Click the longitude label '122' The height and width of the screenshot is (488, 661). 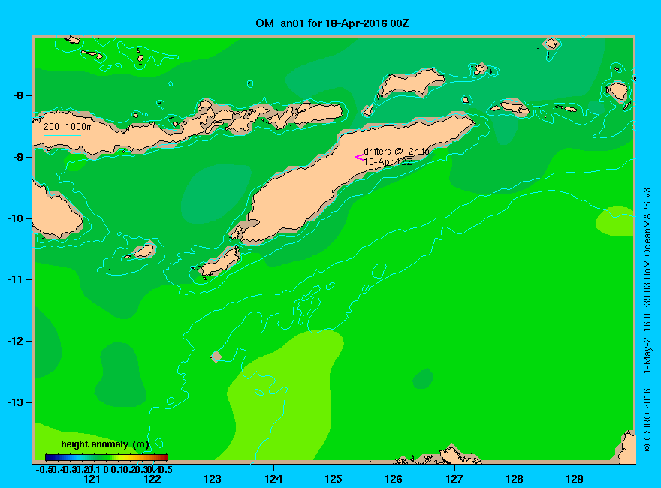(x=152, y=479)
